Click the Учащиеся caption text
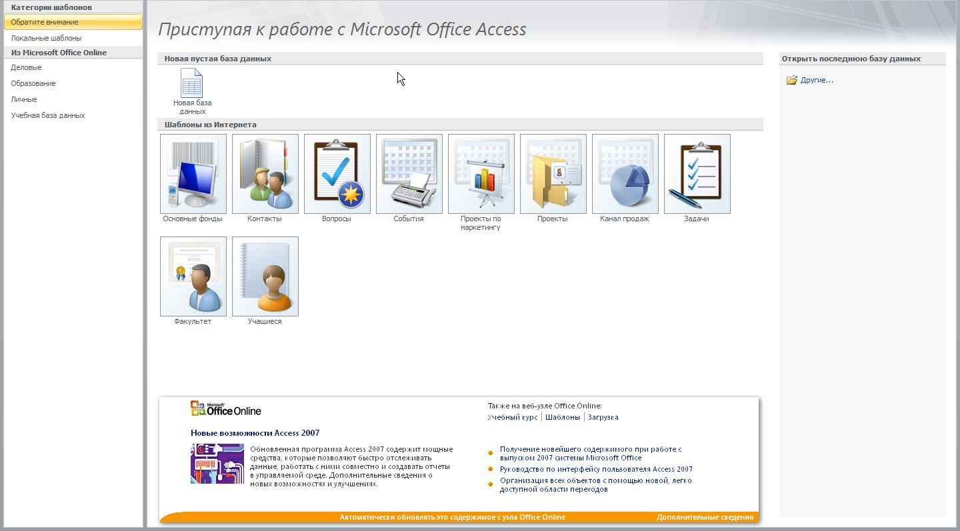 [265, 321]
